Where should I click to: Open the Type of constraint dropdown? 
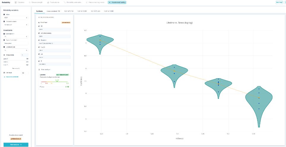coord(16,43)
